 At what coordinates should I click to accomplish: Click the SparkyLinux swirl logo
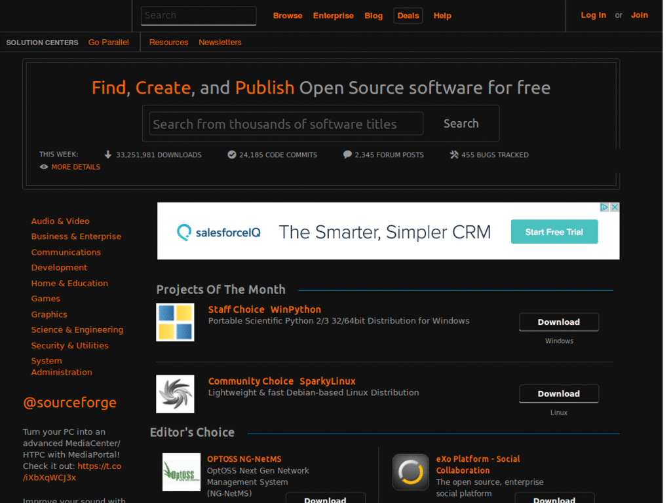click(174, 394)
